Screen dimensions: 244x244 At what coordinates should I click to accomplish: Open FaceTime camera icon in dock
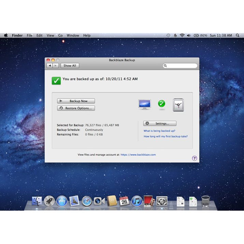(x=99, y=201)
